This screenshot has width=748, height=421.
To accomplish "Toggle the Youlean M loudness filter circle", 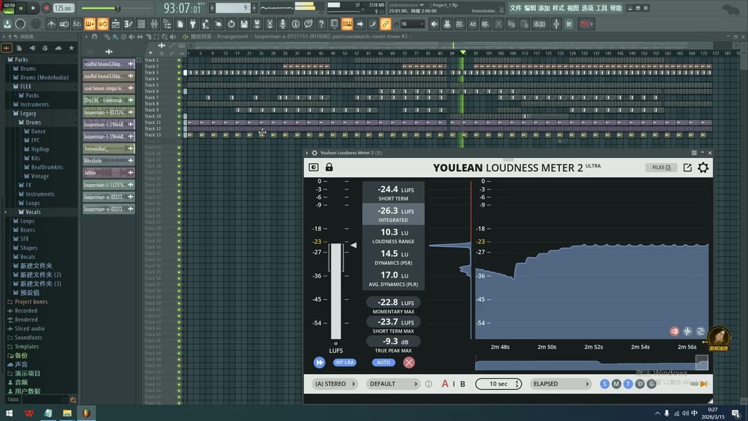I will pos(617,384).
